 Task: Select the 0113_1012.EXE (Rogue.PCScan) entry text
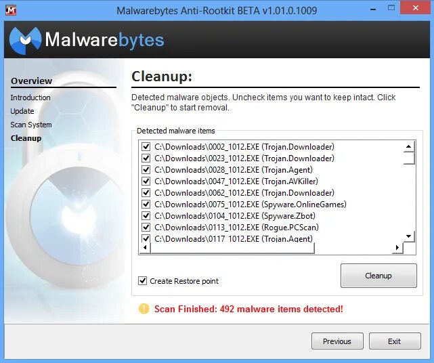tap(236, 228)
